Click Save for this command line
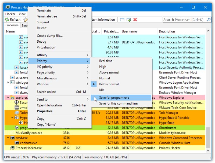215x163 pixels. (121, 103)
